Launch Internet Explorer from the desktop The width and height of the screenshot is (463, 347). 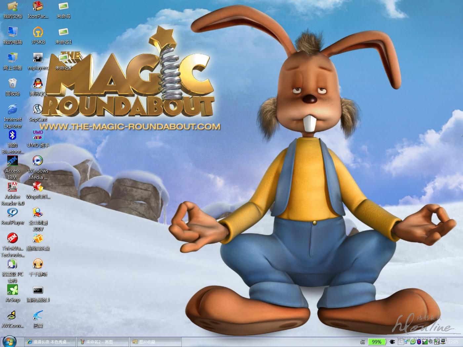[13, 110]
